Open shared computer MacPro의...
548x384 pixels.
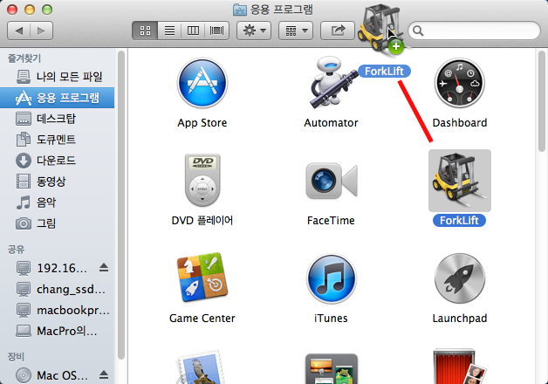57,331
